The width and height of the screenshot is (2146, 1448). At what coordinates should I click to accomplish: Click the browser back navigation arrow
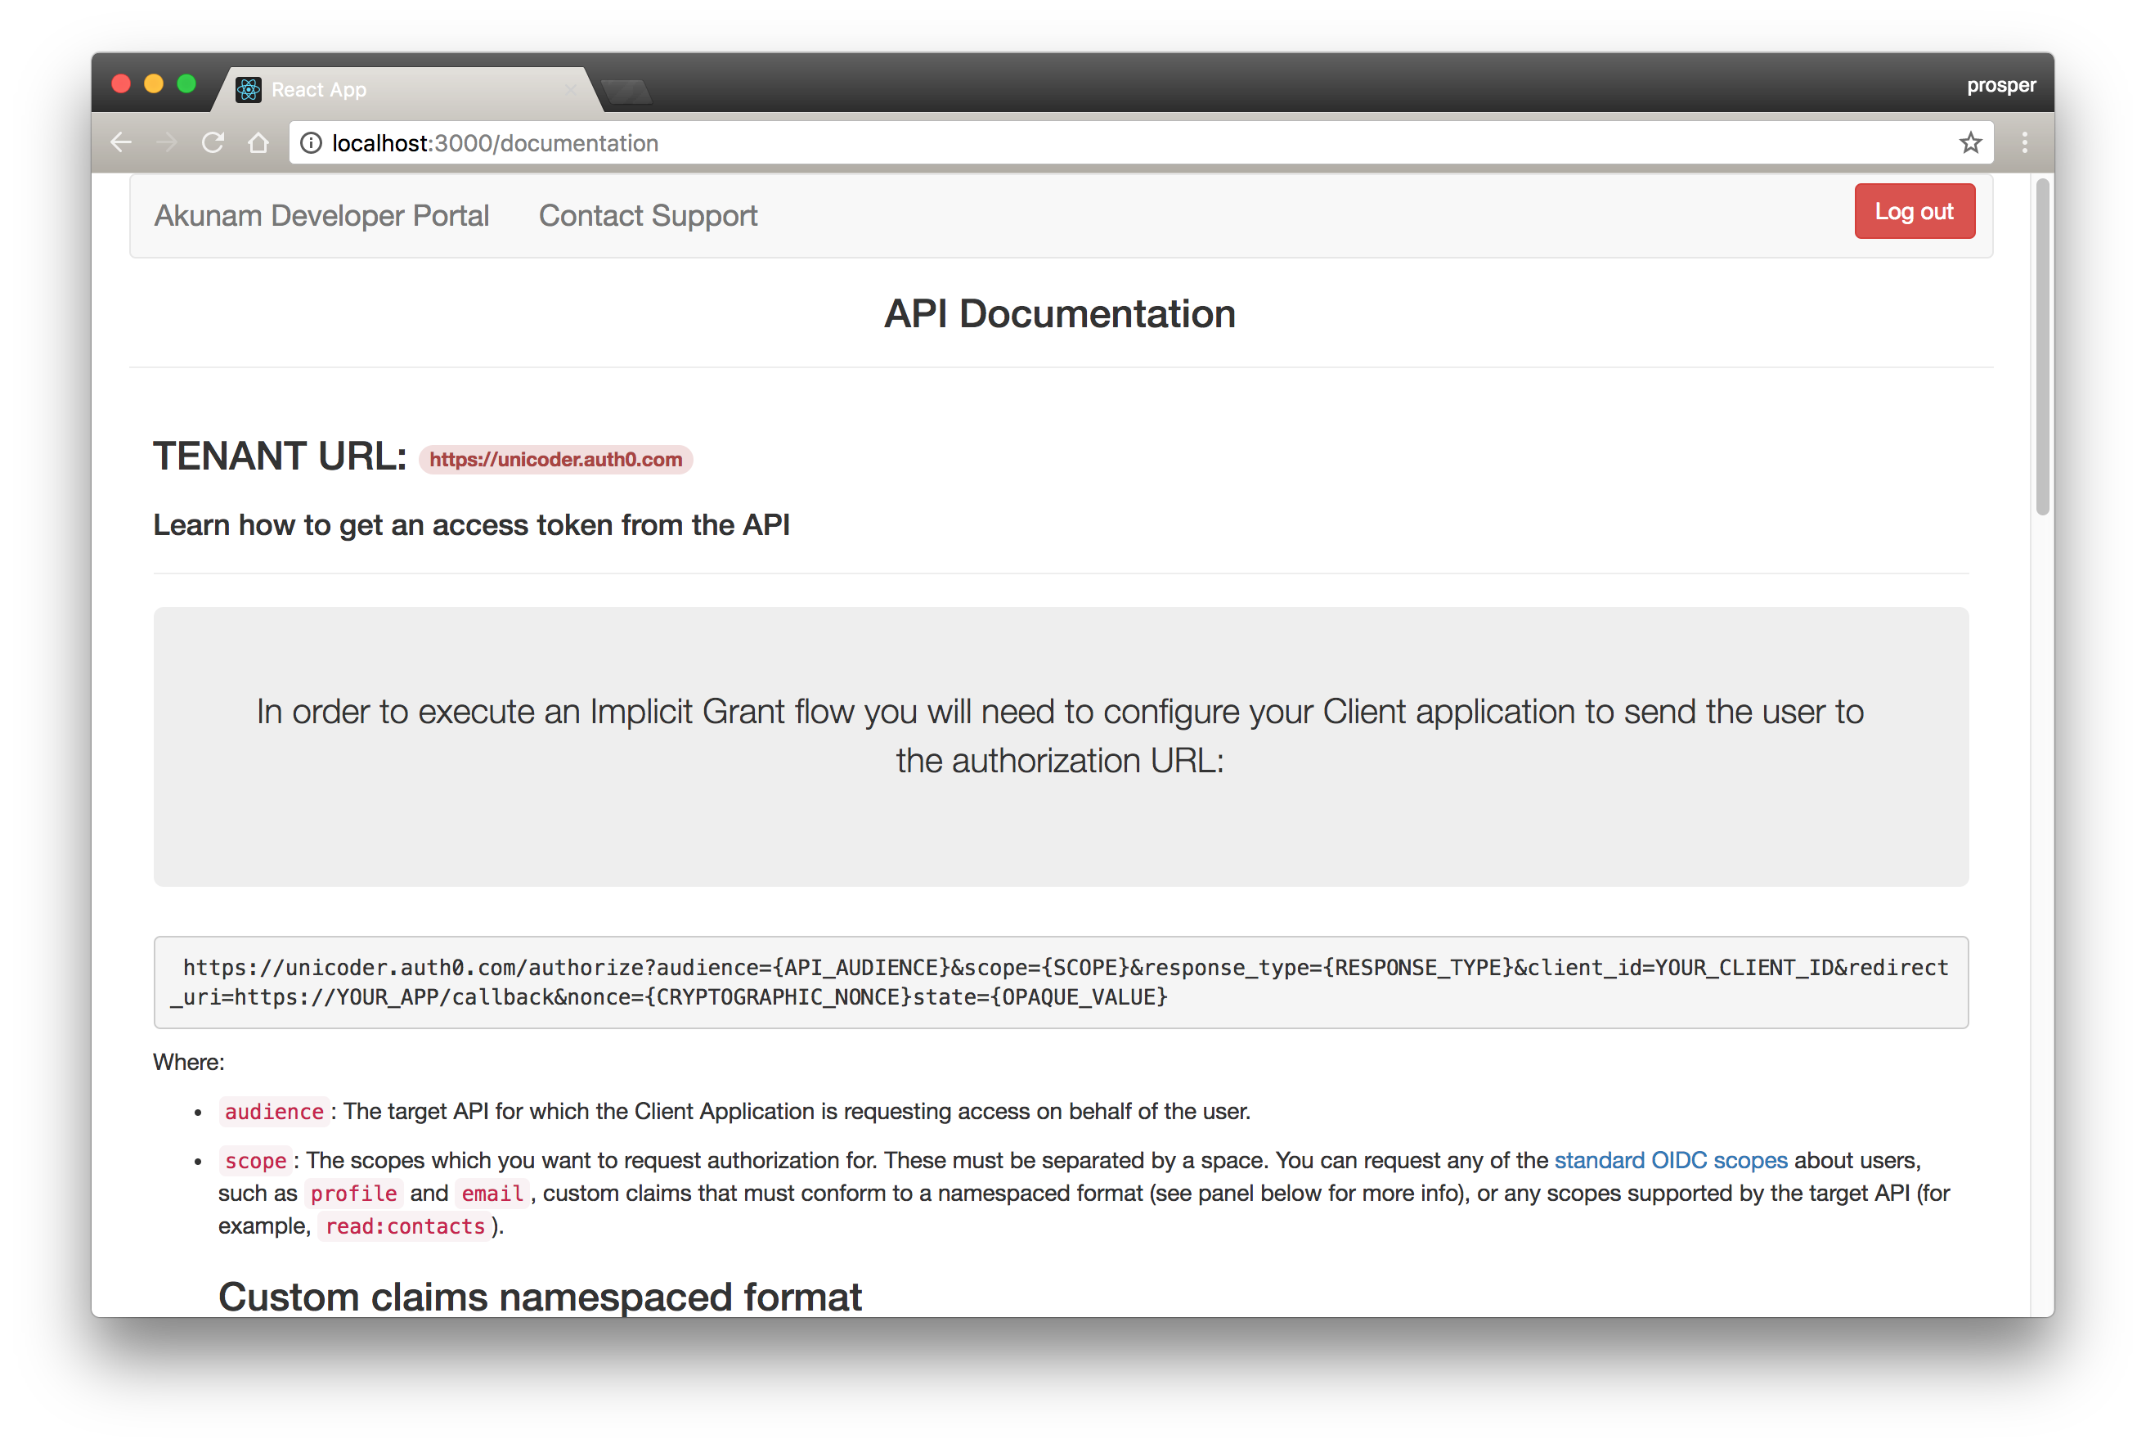121,142
